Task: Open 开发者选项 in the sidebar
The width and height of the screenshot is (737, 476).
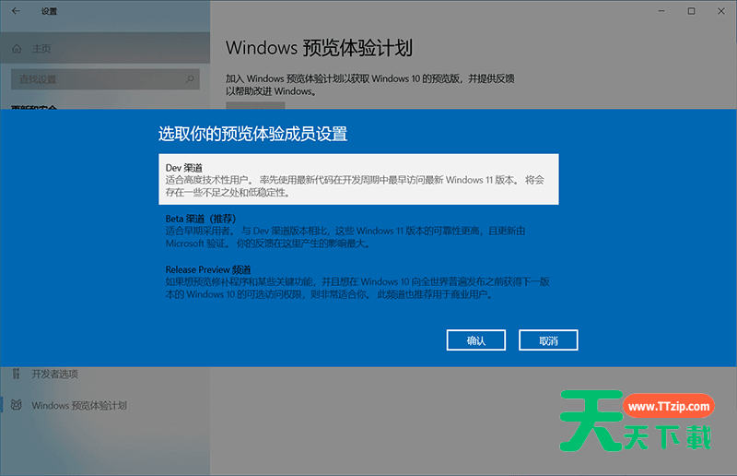Action: tap(54, 374)
